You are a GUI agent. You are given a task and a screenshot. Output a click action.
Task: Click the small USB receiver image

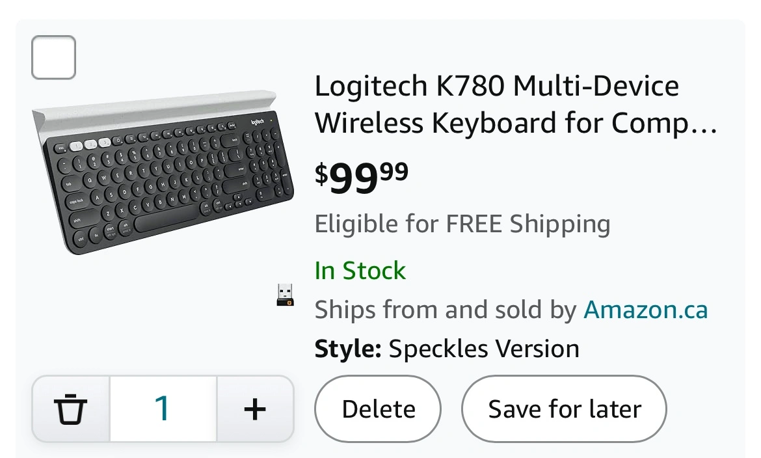pos(286,295)
